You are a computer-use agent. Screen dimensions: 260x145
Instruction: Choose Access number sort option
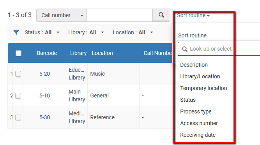(199, 123)
